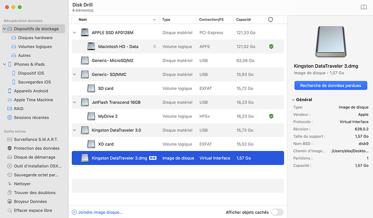Viewport: 373px width, 218px height.
Task: Select the Generic- MicroSD/M2 disk row
Action: [178, 61]
